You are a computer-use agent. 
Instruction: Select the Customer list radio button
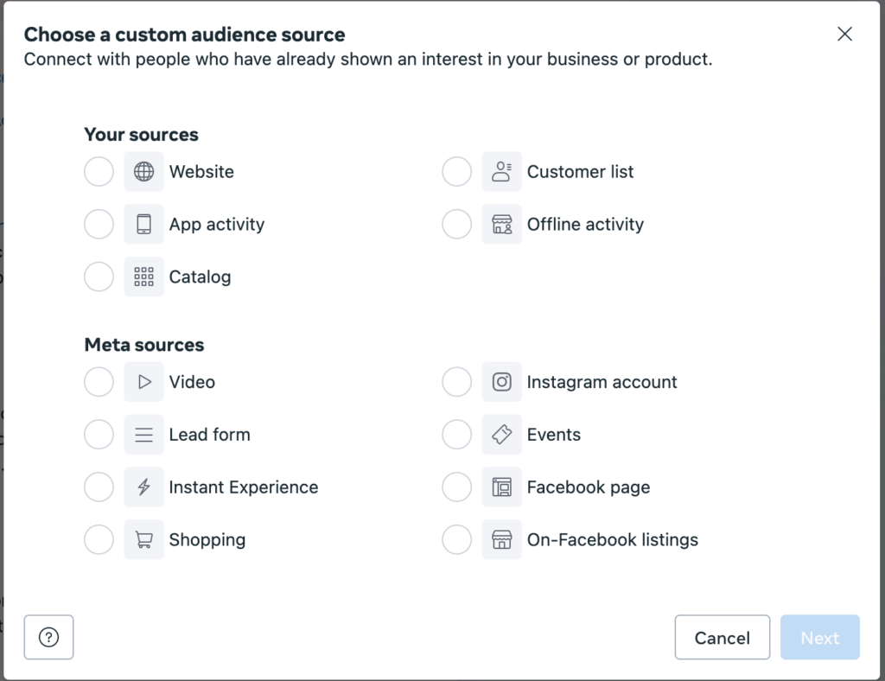pos(456,172)
